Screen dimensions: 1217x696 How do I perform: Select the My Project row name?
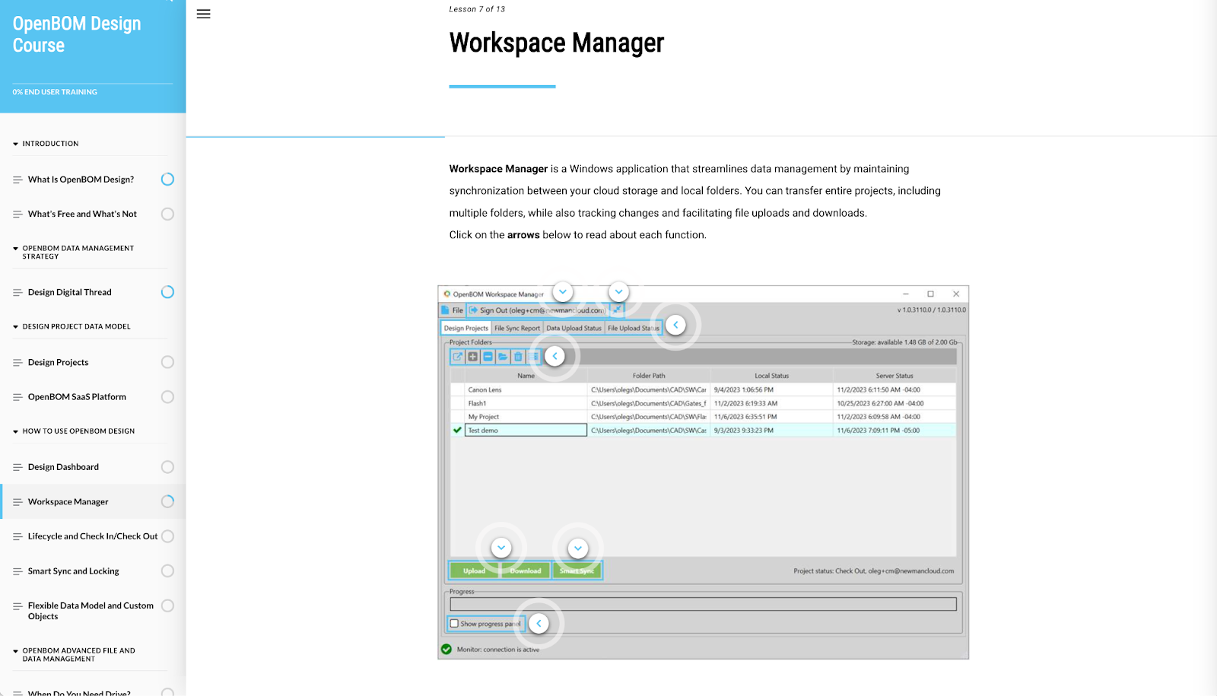click(484, 418)
